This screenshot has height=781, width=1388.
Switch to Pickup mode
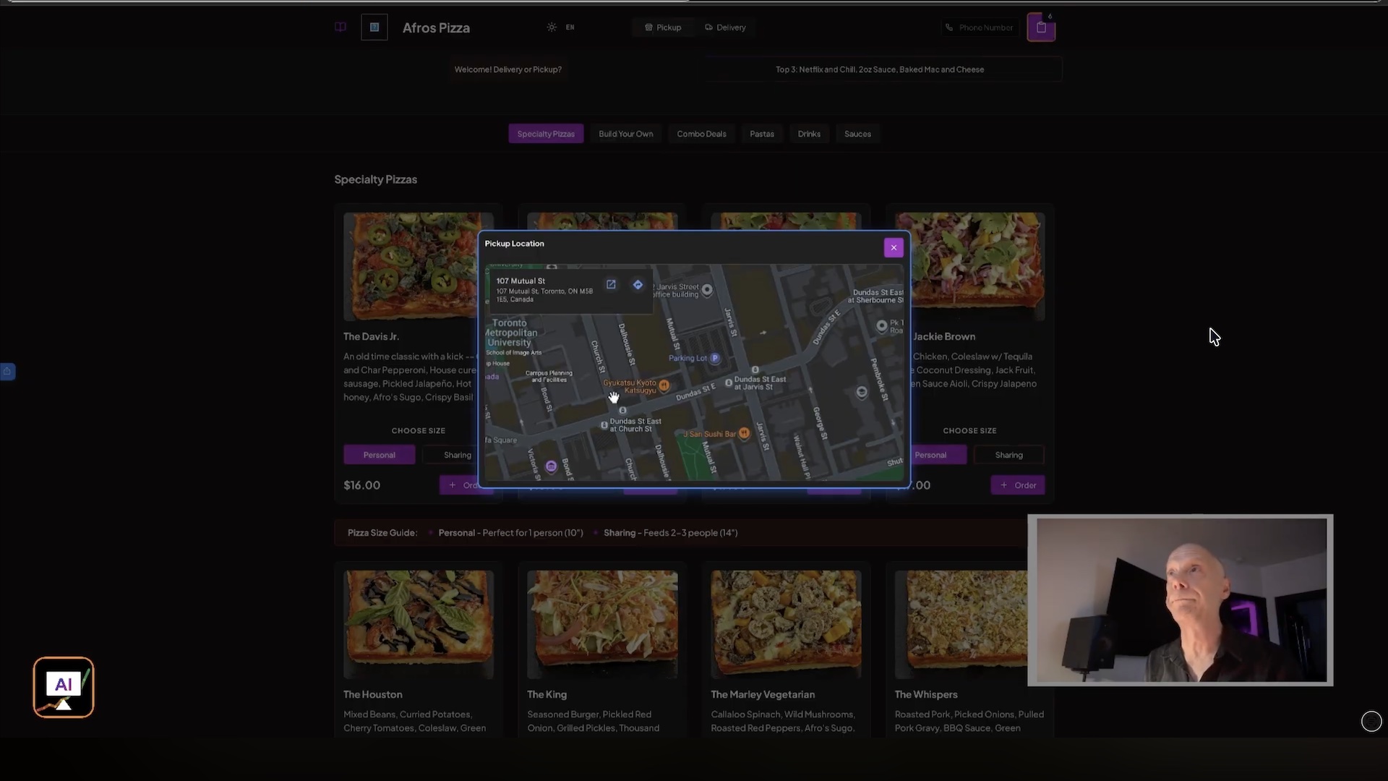click(663, 27)
